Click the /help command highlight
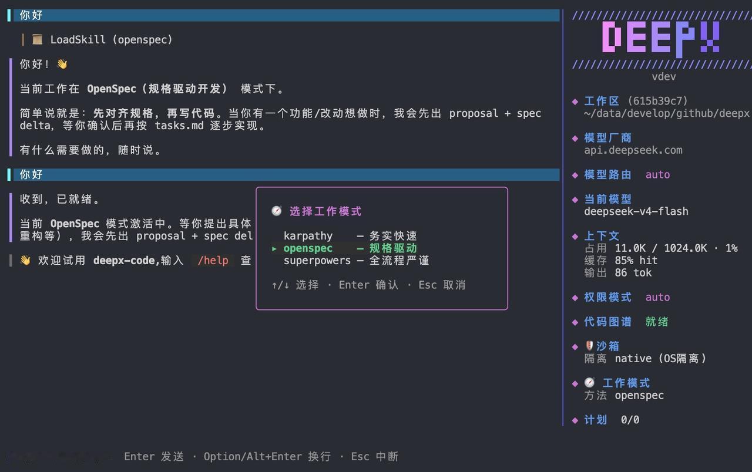 213,260
